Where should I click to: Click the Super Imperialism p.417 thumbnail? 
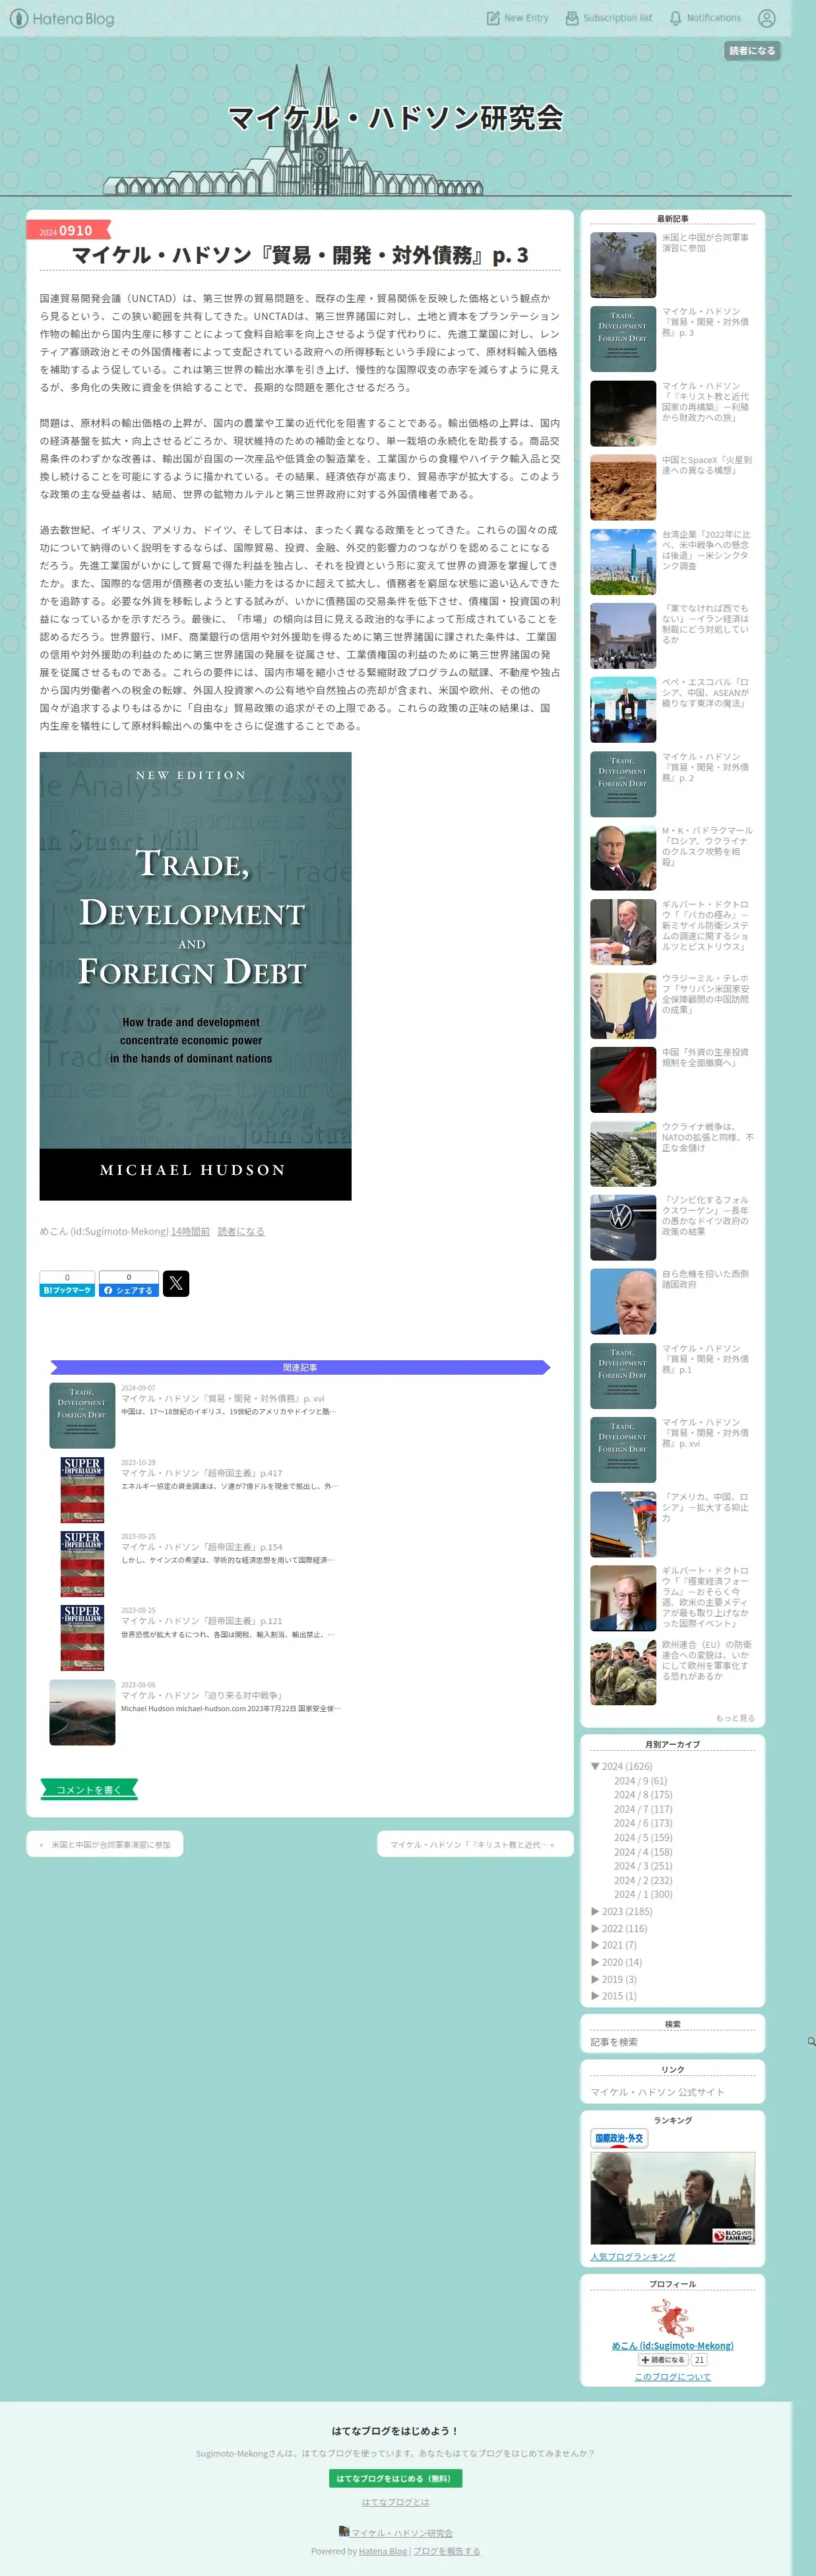coord(82,1490)
